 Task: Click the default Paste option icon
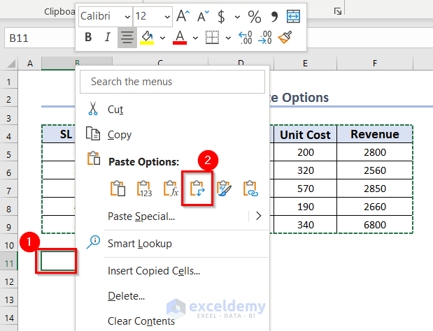pos(118,189)
